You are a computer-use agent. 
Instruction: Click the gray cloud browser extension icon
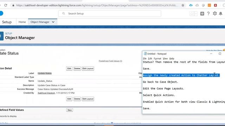tap(197, 5)
